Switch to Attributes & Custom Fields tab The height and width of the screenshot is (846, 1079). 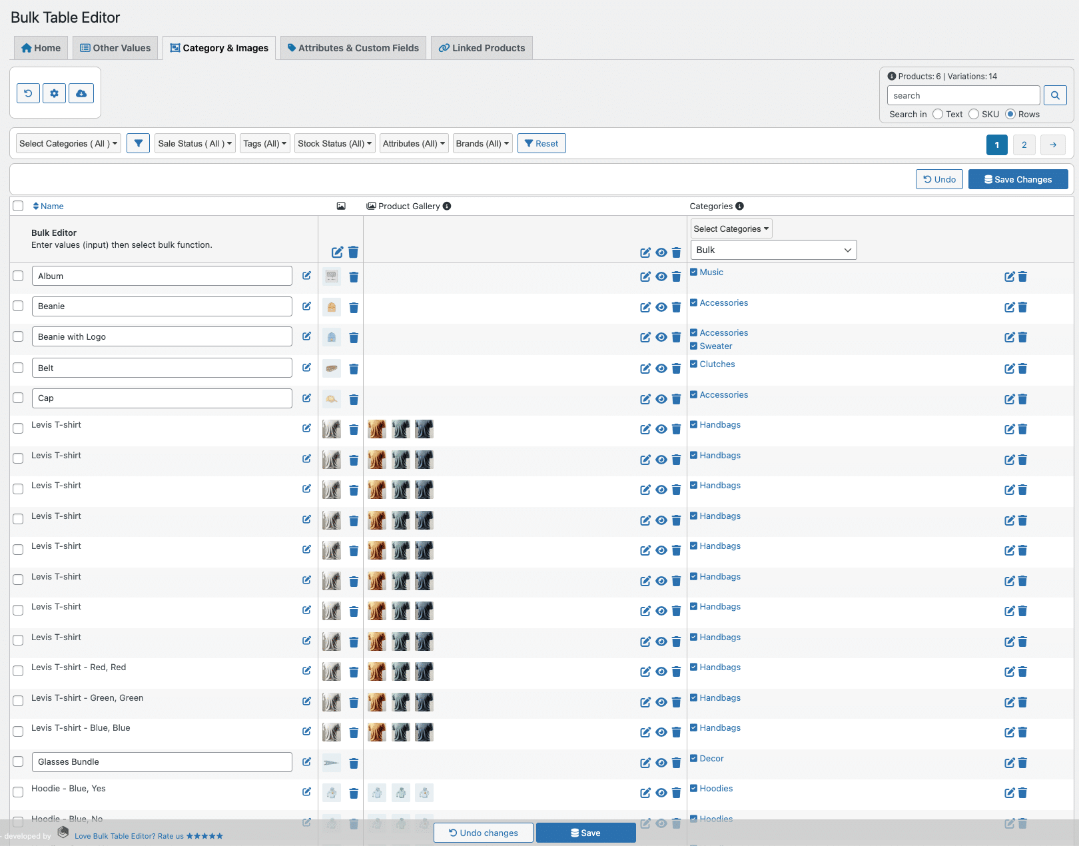[353, 48]
